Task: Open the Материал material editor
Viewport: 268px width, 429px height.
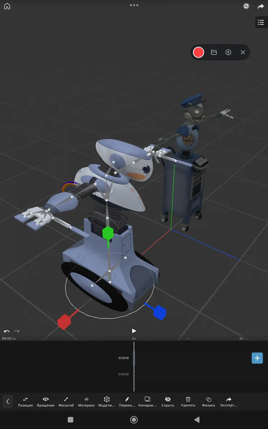Action: tap(86, 402)
